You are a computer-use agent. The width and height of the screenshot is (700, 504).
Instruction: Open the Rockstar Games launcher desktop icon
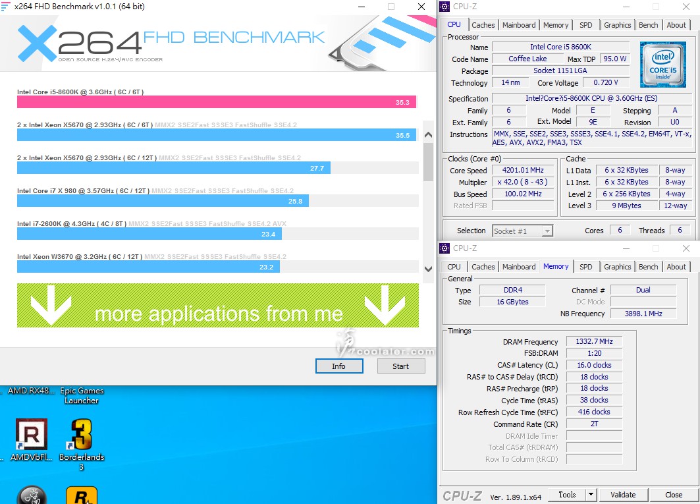point(81,495)
